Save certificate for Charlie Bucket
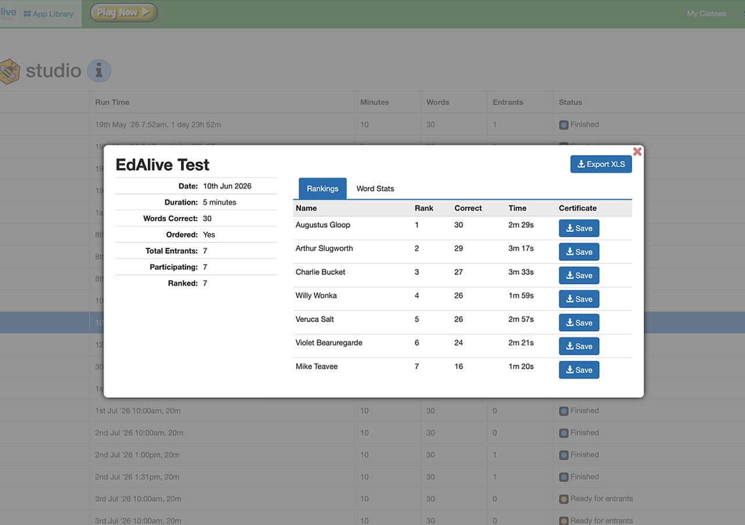The width and height of the screenshot is (745, 525). [579, 275]
